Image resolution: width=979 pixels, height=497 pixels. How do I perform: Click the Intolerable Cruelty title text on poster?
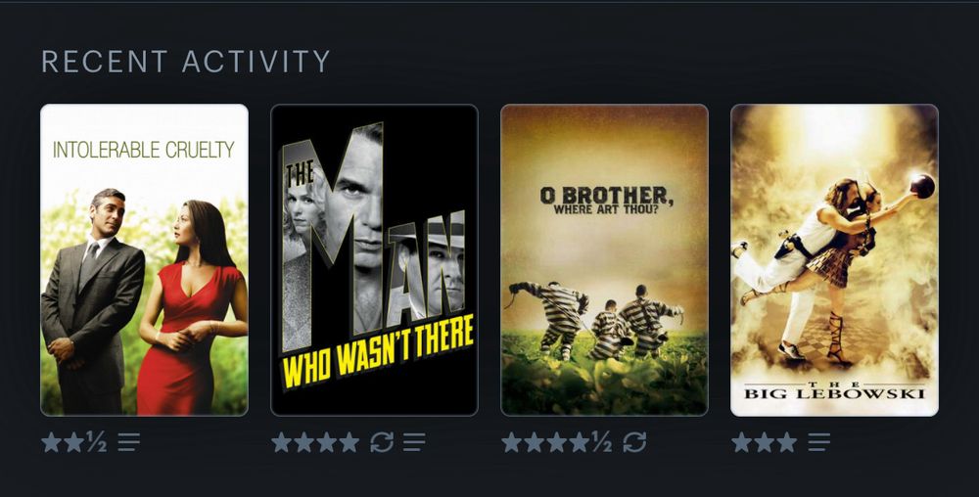click(144, 150)
